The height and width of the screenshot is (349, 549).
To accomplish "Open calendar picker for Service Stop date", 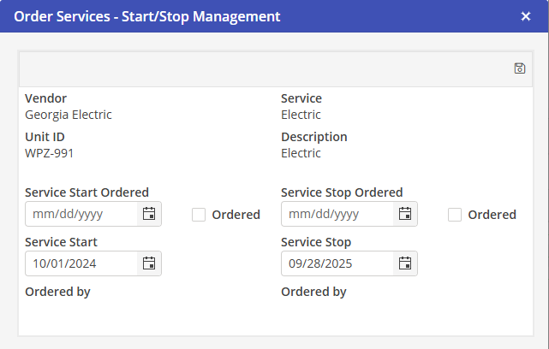I will tap(405, 263).
